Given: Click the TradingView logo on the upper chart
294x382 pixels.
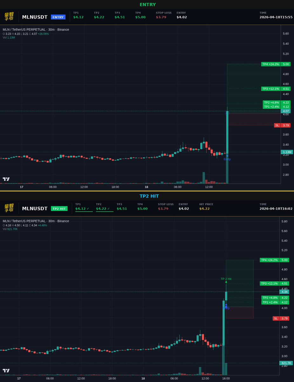Looking at the screenshot, I should tap(6, 179).
